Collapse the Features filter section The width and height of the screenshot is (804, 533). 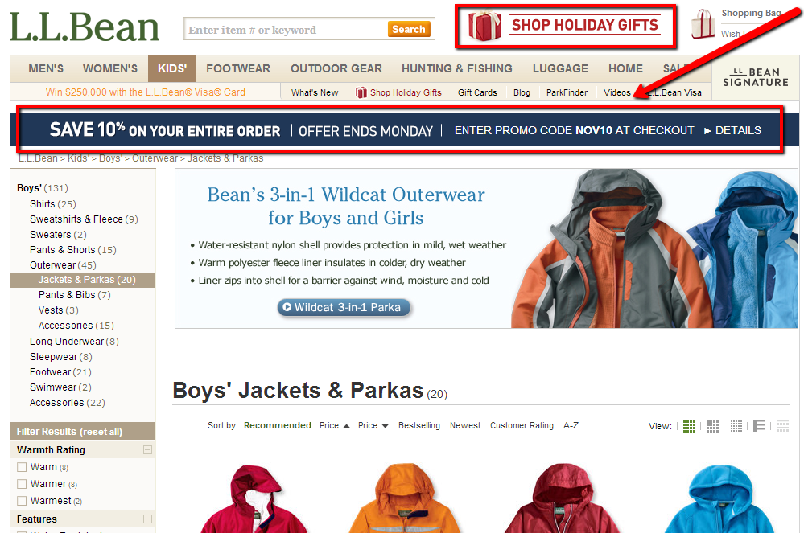[147, 519]
